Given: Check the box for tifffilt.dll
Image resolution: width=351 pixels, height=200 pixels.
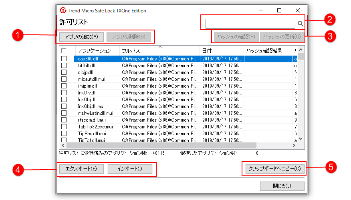Looking at the screenshot, I should tap(64, 65).
